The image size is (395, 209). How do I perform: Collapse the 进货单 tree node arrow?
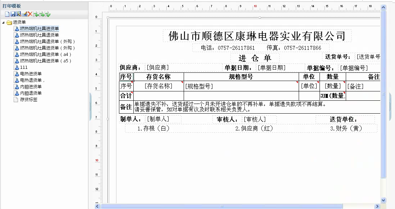pyautogui.click(x=4, y=22)
